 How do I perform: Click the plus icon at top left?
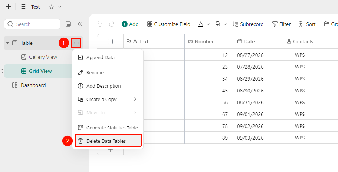8,7
